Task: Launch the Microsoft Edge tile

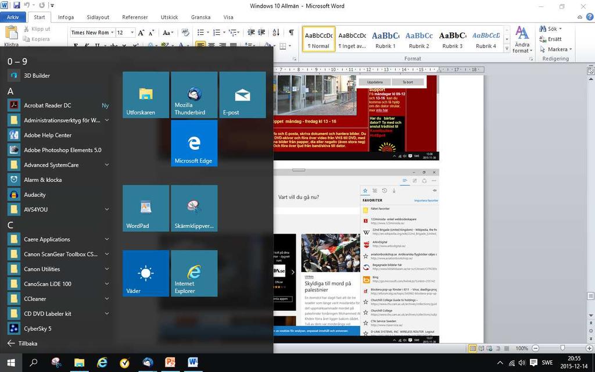Action: [194, 143]
